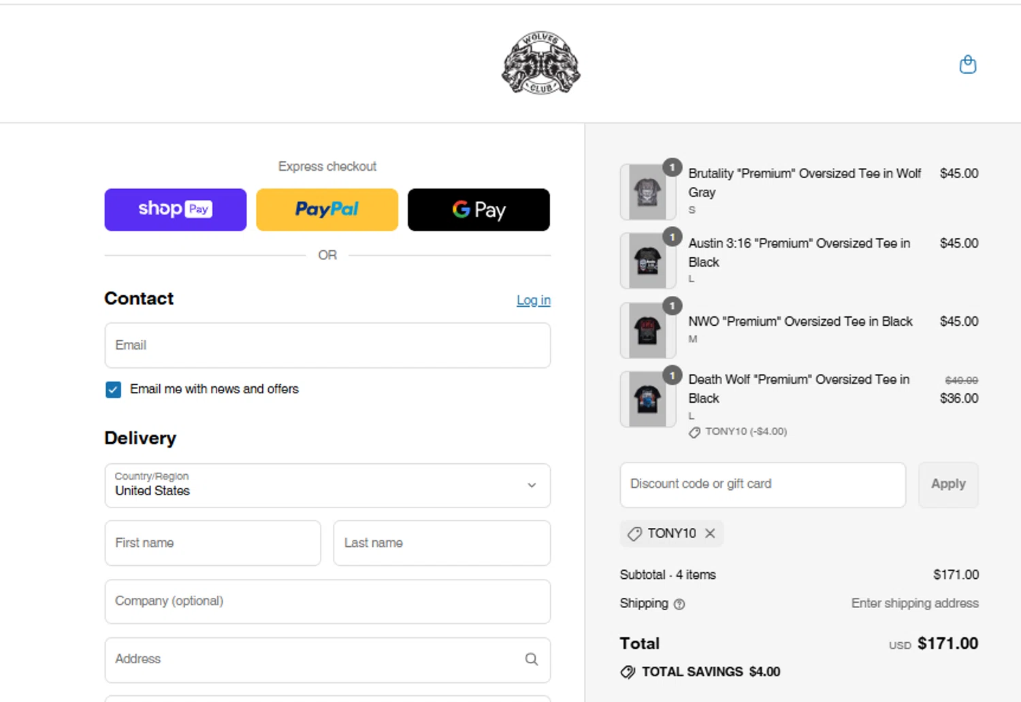Click the Last name field
This screenshot has height=702, width=1021.
point(442,543)
